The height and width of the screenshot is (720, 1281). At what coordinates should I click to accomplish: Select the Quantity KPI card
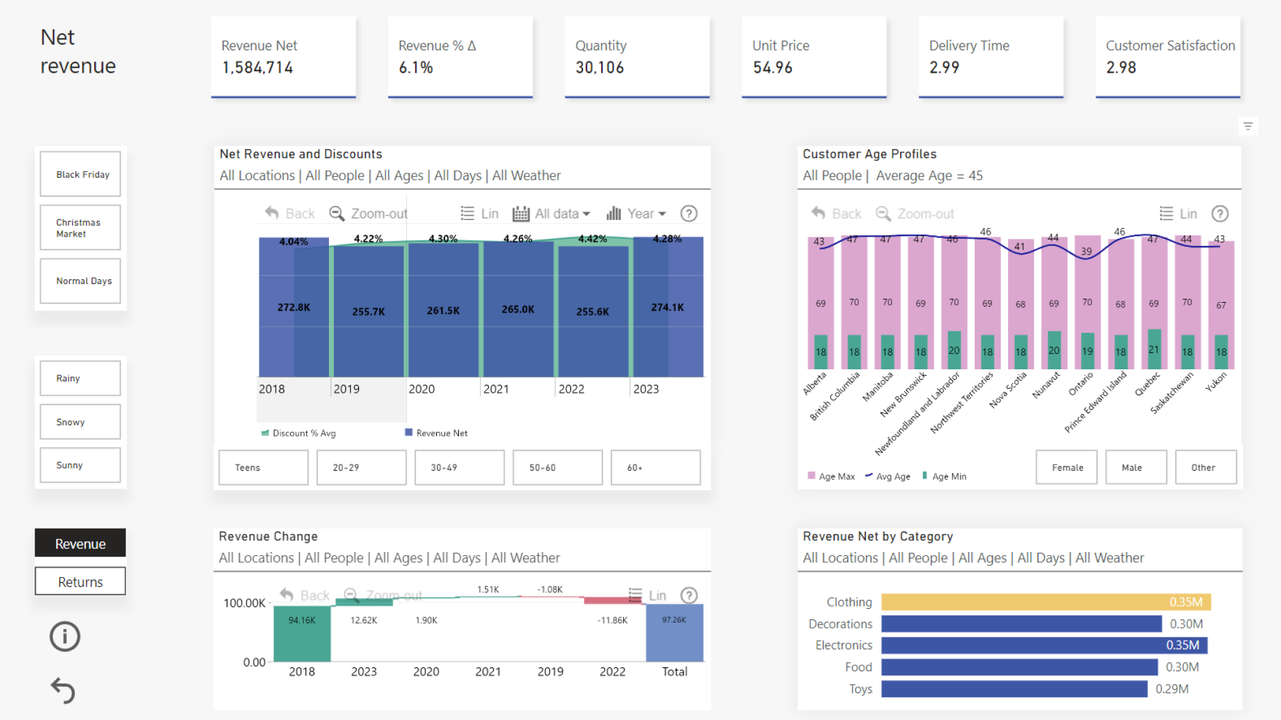pos(637,57)
